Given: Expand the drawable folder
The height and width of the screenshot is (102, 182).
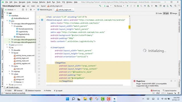Looking at the screenshot, I should (x=9, y=50).
